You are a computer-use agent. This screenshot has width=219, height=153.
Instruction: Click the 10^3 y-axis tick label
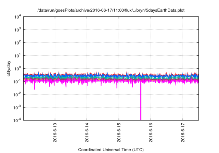click(17, 30)
